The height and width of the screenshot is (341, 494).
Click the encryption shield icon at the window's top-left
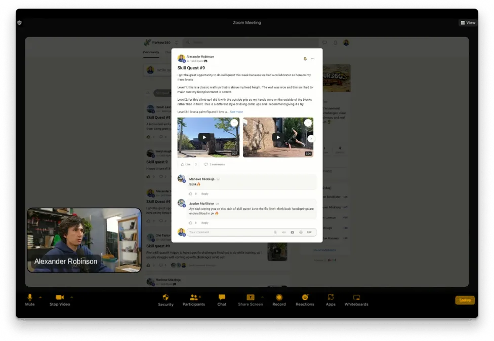click(20, 23)
